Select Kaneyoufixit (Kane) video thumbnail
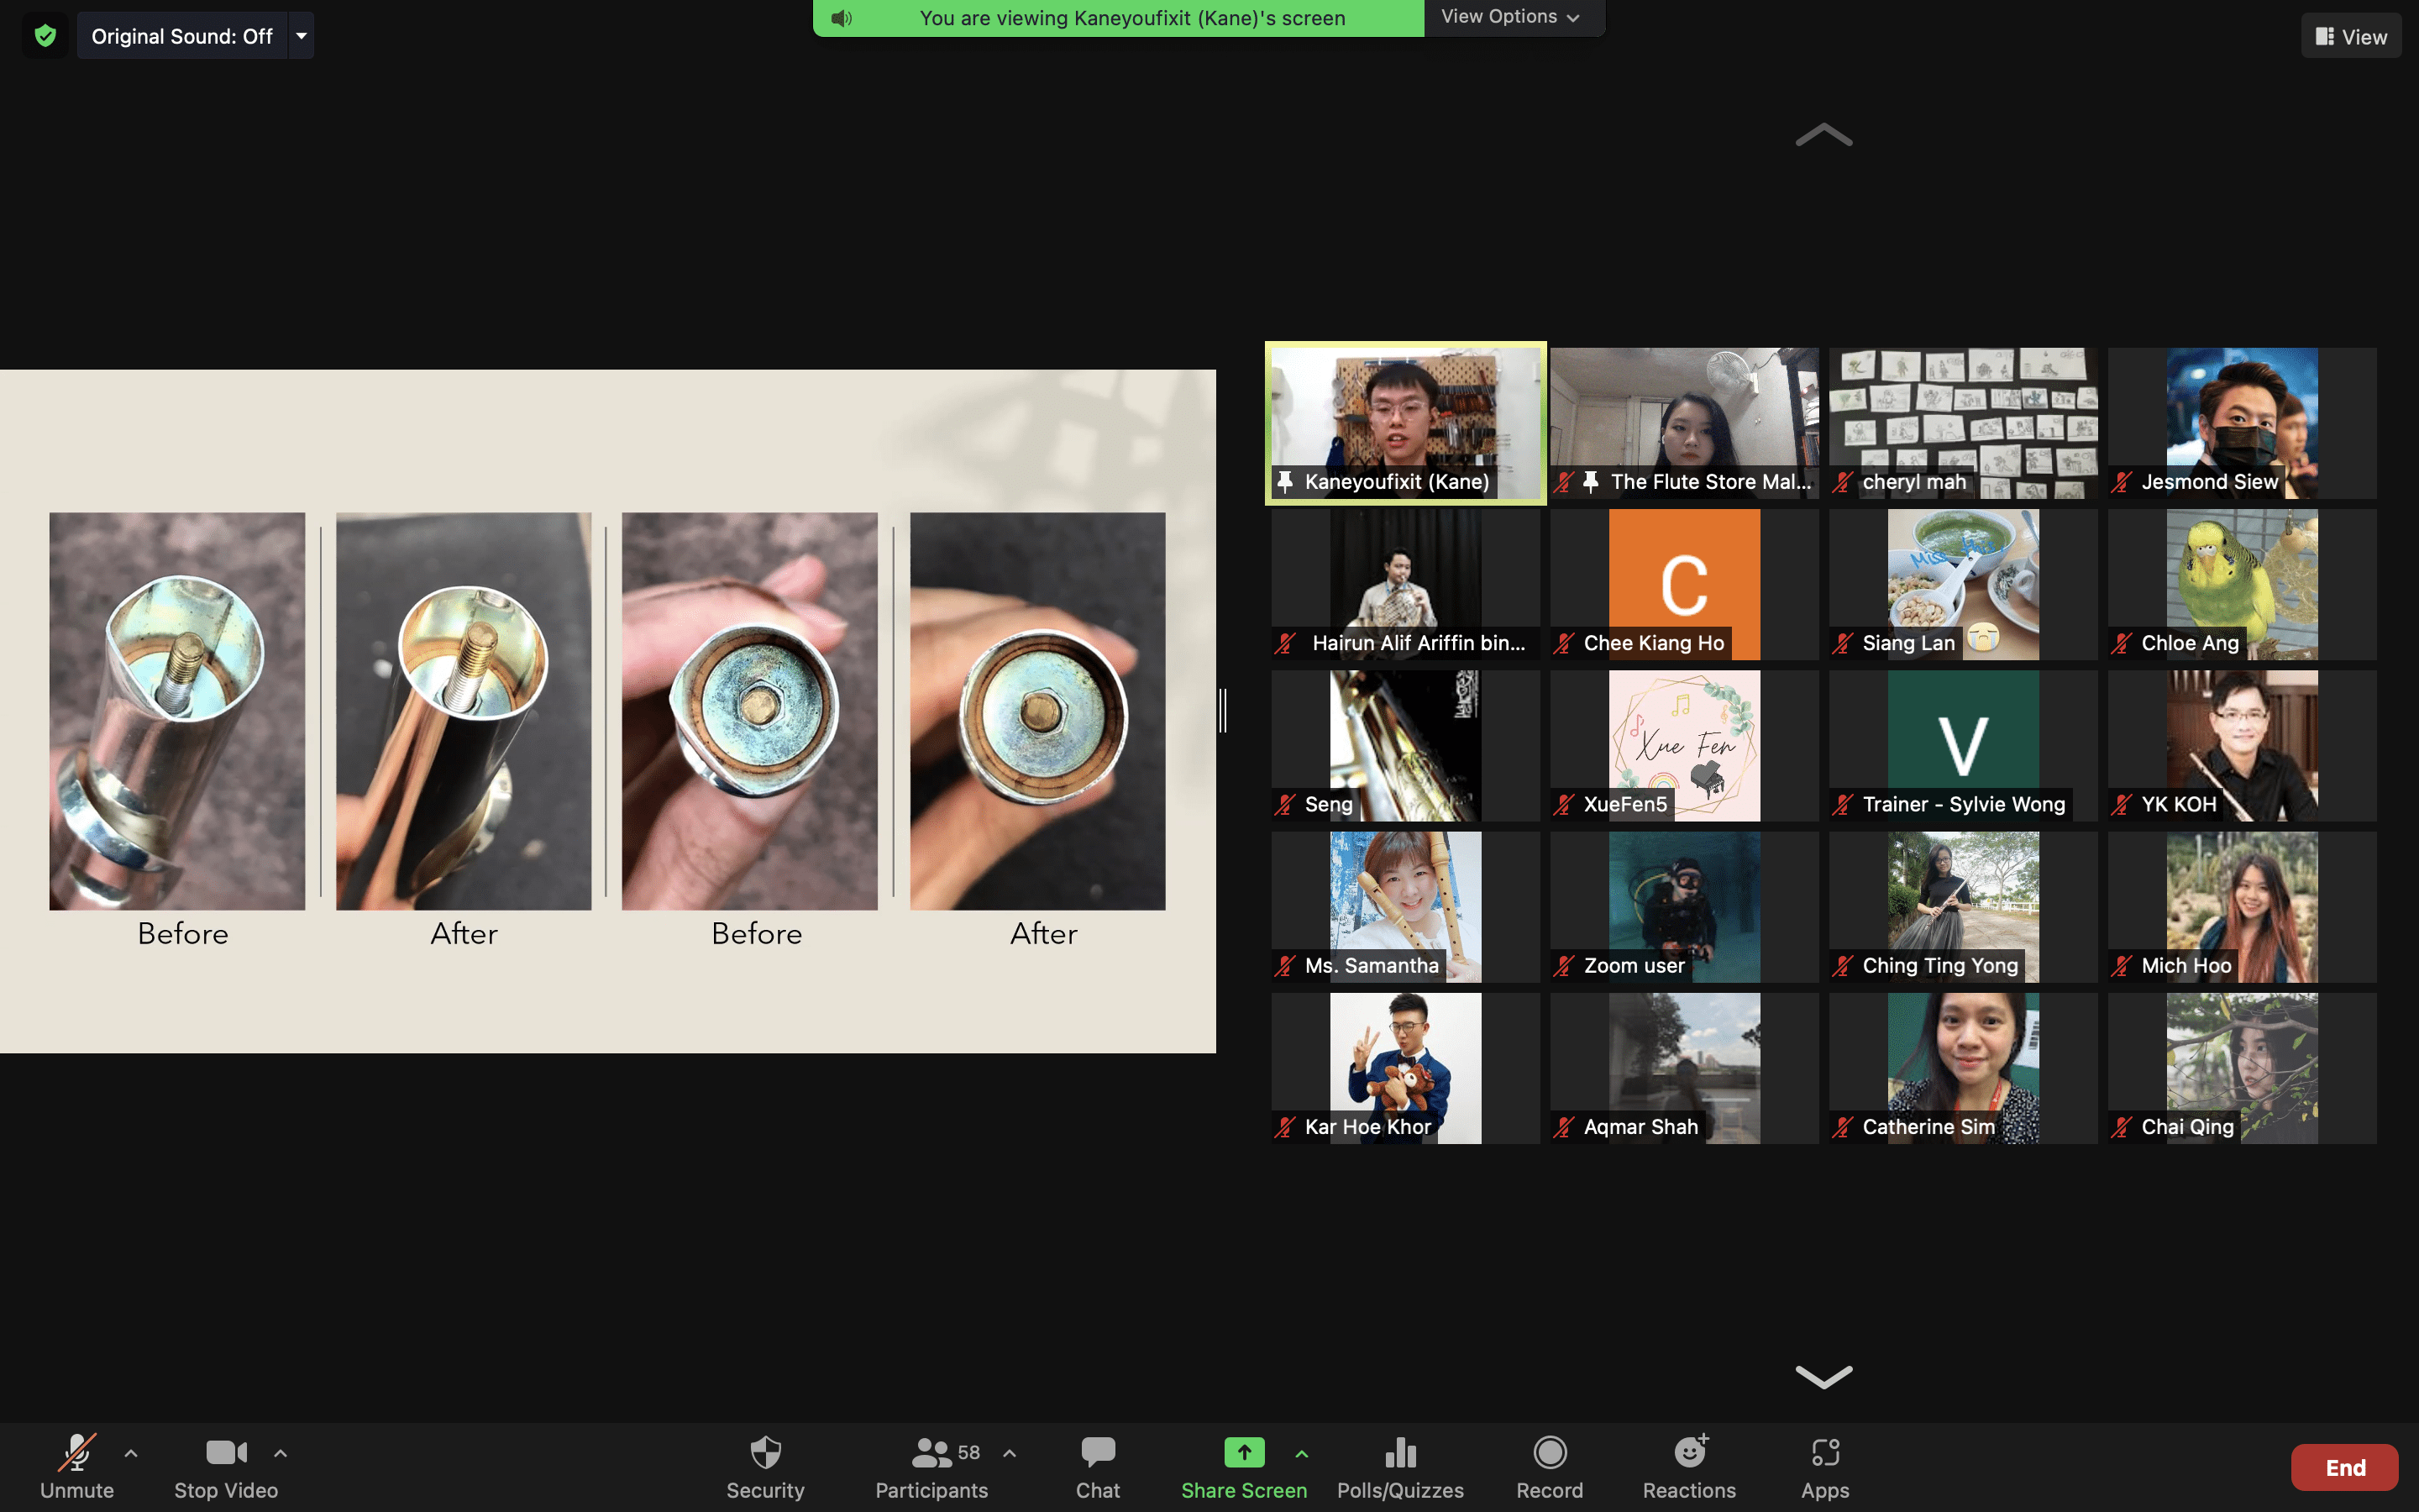 point(1404,422)
